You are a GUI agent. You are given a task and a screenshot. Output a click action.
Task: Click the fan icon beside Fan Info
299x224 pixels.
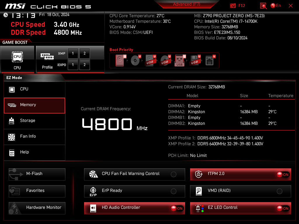pyautogui.click(x=12, y=137)
